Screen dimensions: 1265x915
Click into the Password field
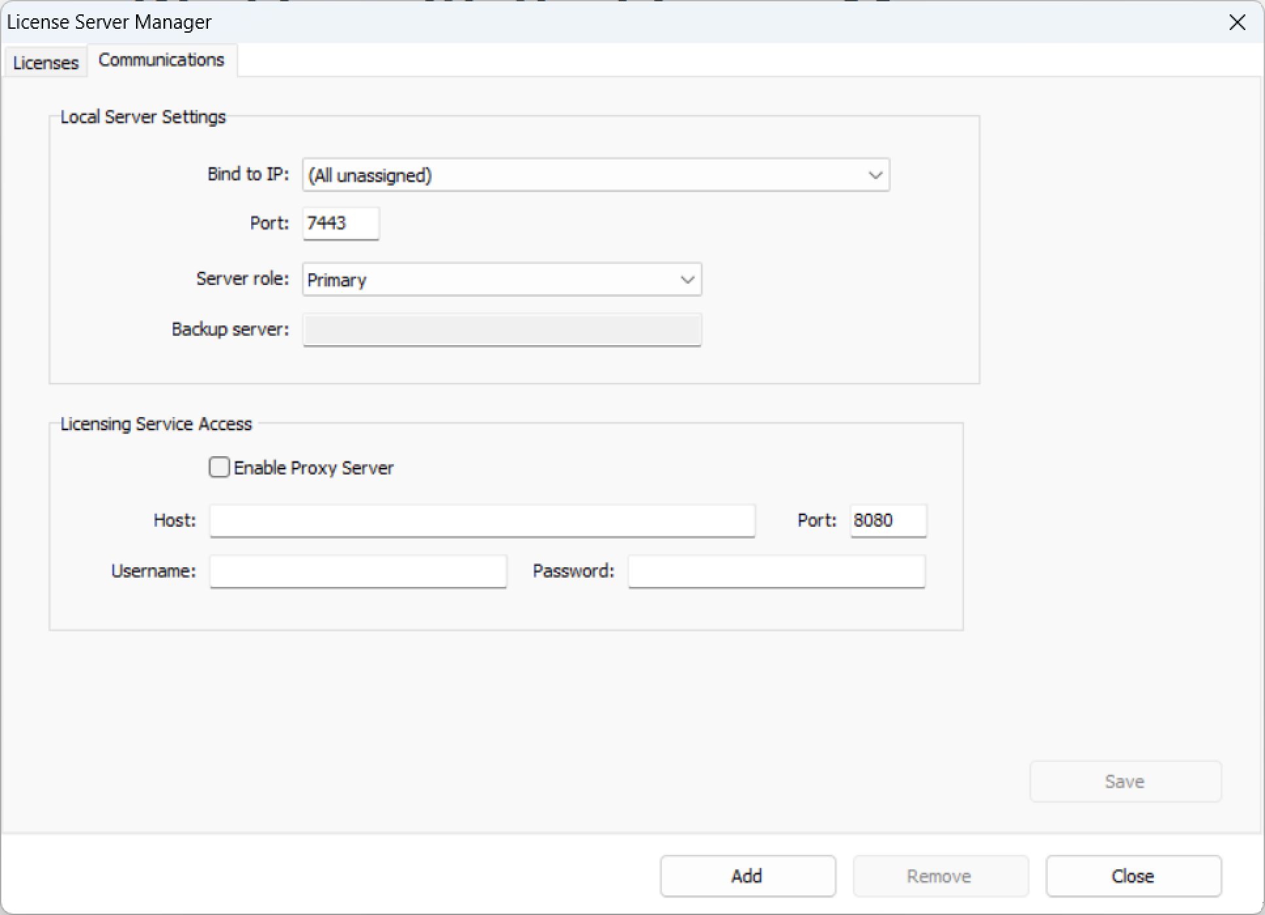click(776, 572)
